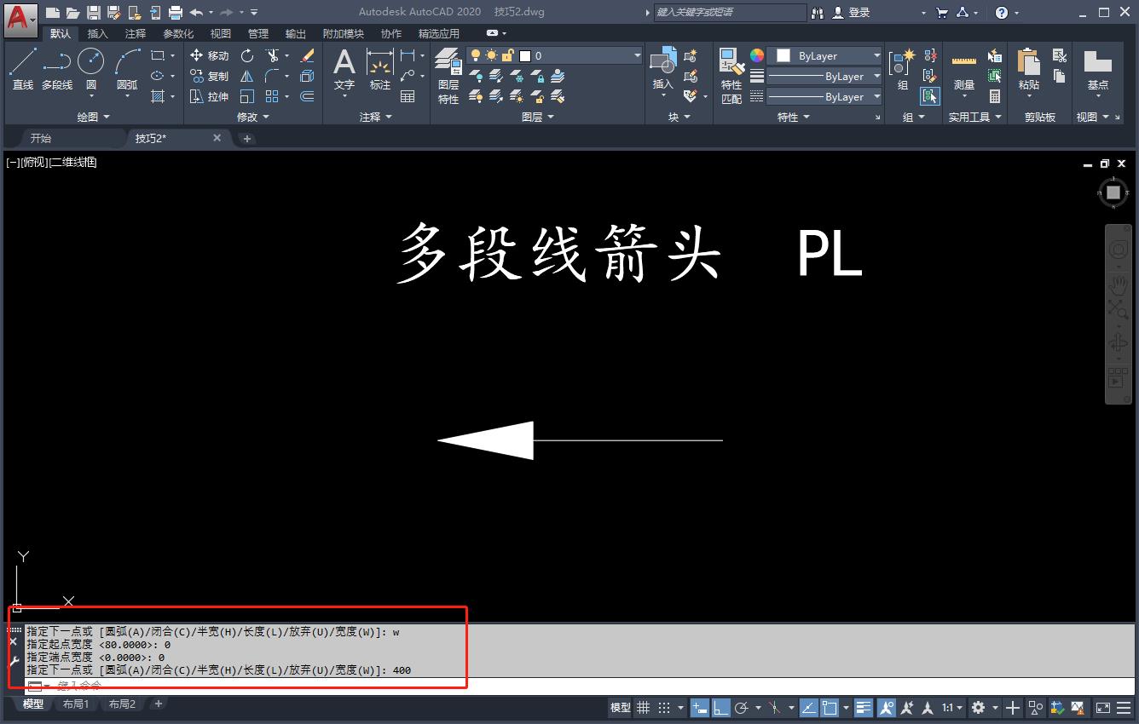Screen dimensions: 1139x724
Task: Switch to the 视图 ribbon tab
Action: 221,33
